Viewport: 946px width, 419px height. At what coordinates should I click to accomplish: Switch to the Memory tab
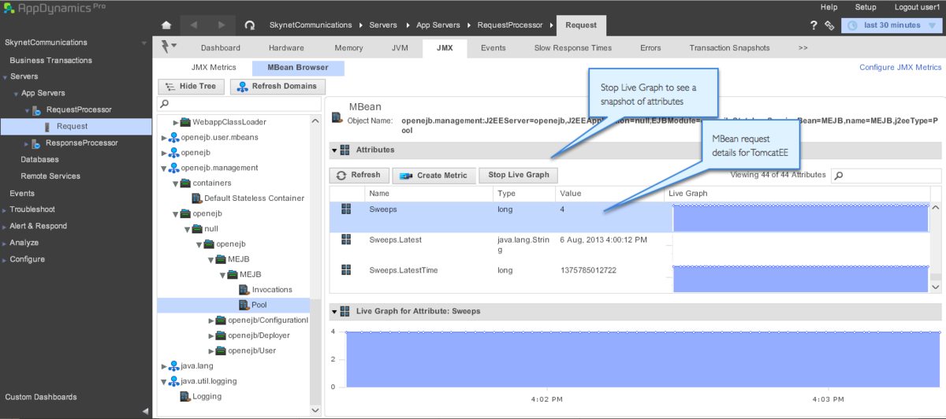pyautogui.click(x=348, y=48)
